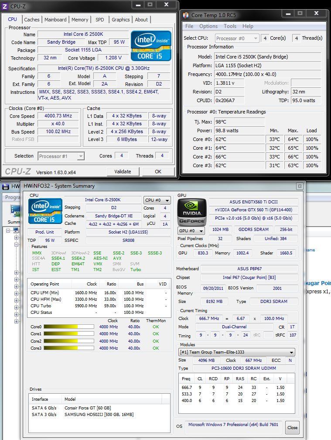Click the memory size 8192 MB
The height and width of the screenshot is (440, 331).
coord(214,302)
